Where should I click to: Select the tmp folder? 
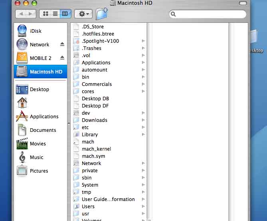coord(109,192)
